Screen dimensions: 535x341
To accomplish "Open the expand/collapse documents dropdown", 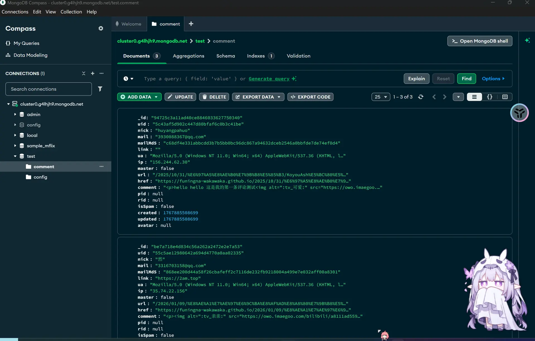I will coord(458,97).
